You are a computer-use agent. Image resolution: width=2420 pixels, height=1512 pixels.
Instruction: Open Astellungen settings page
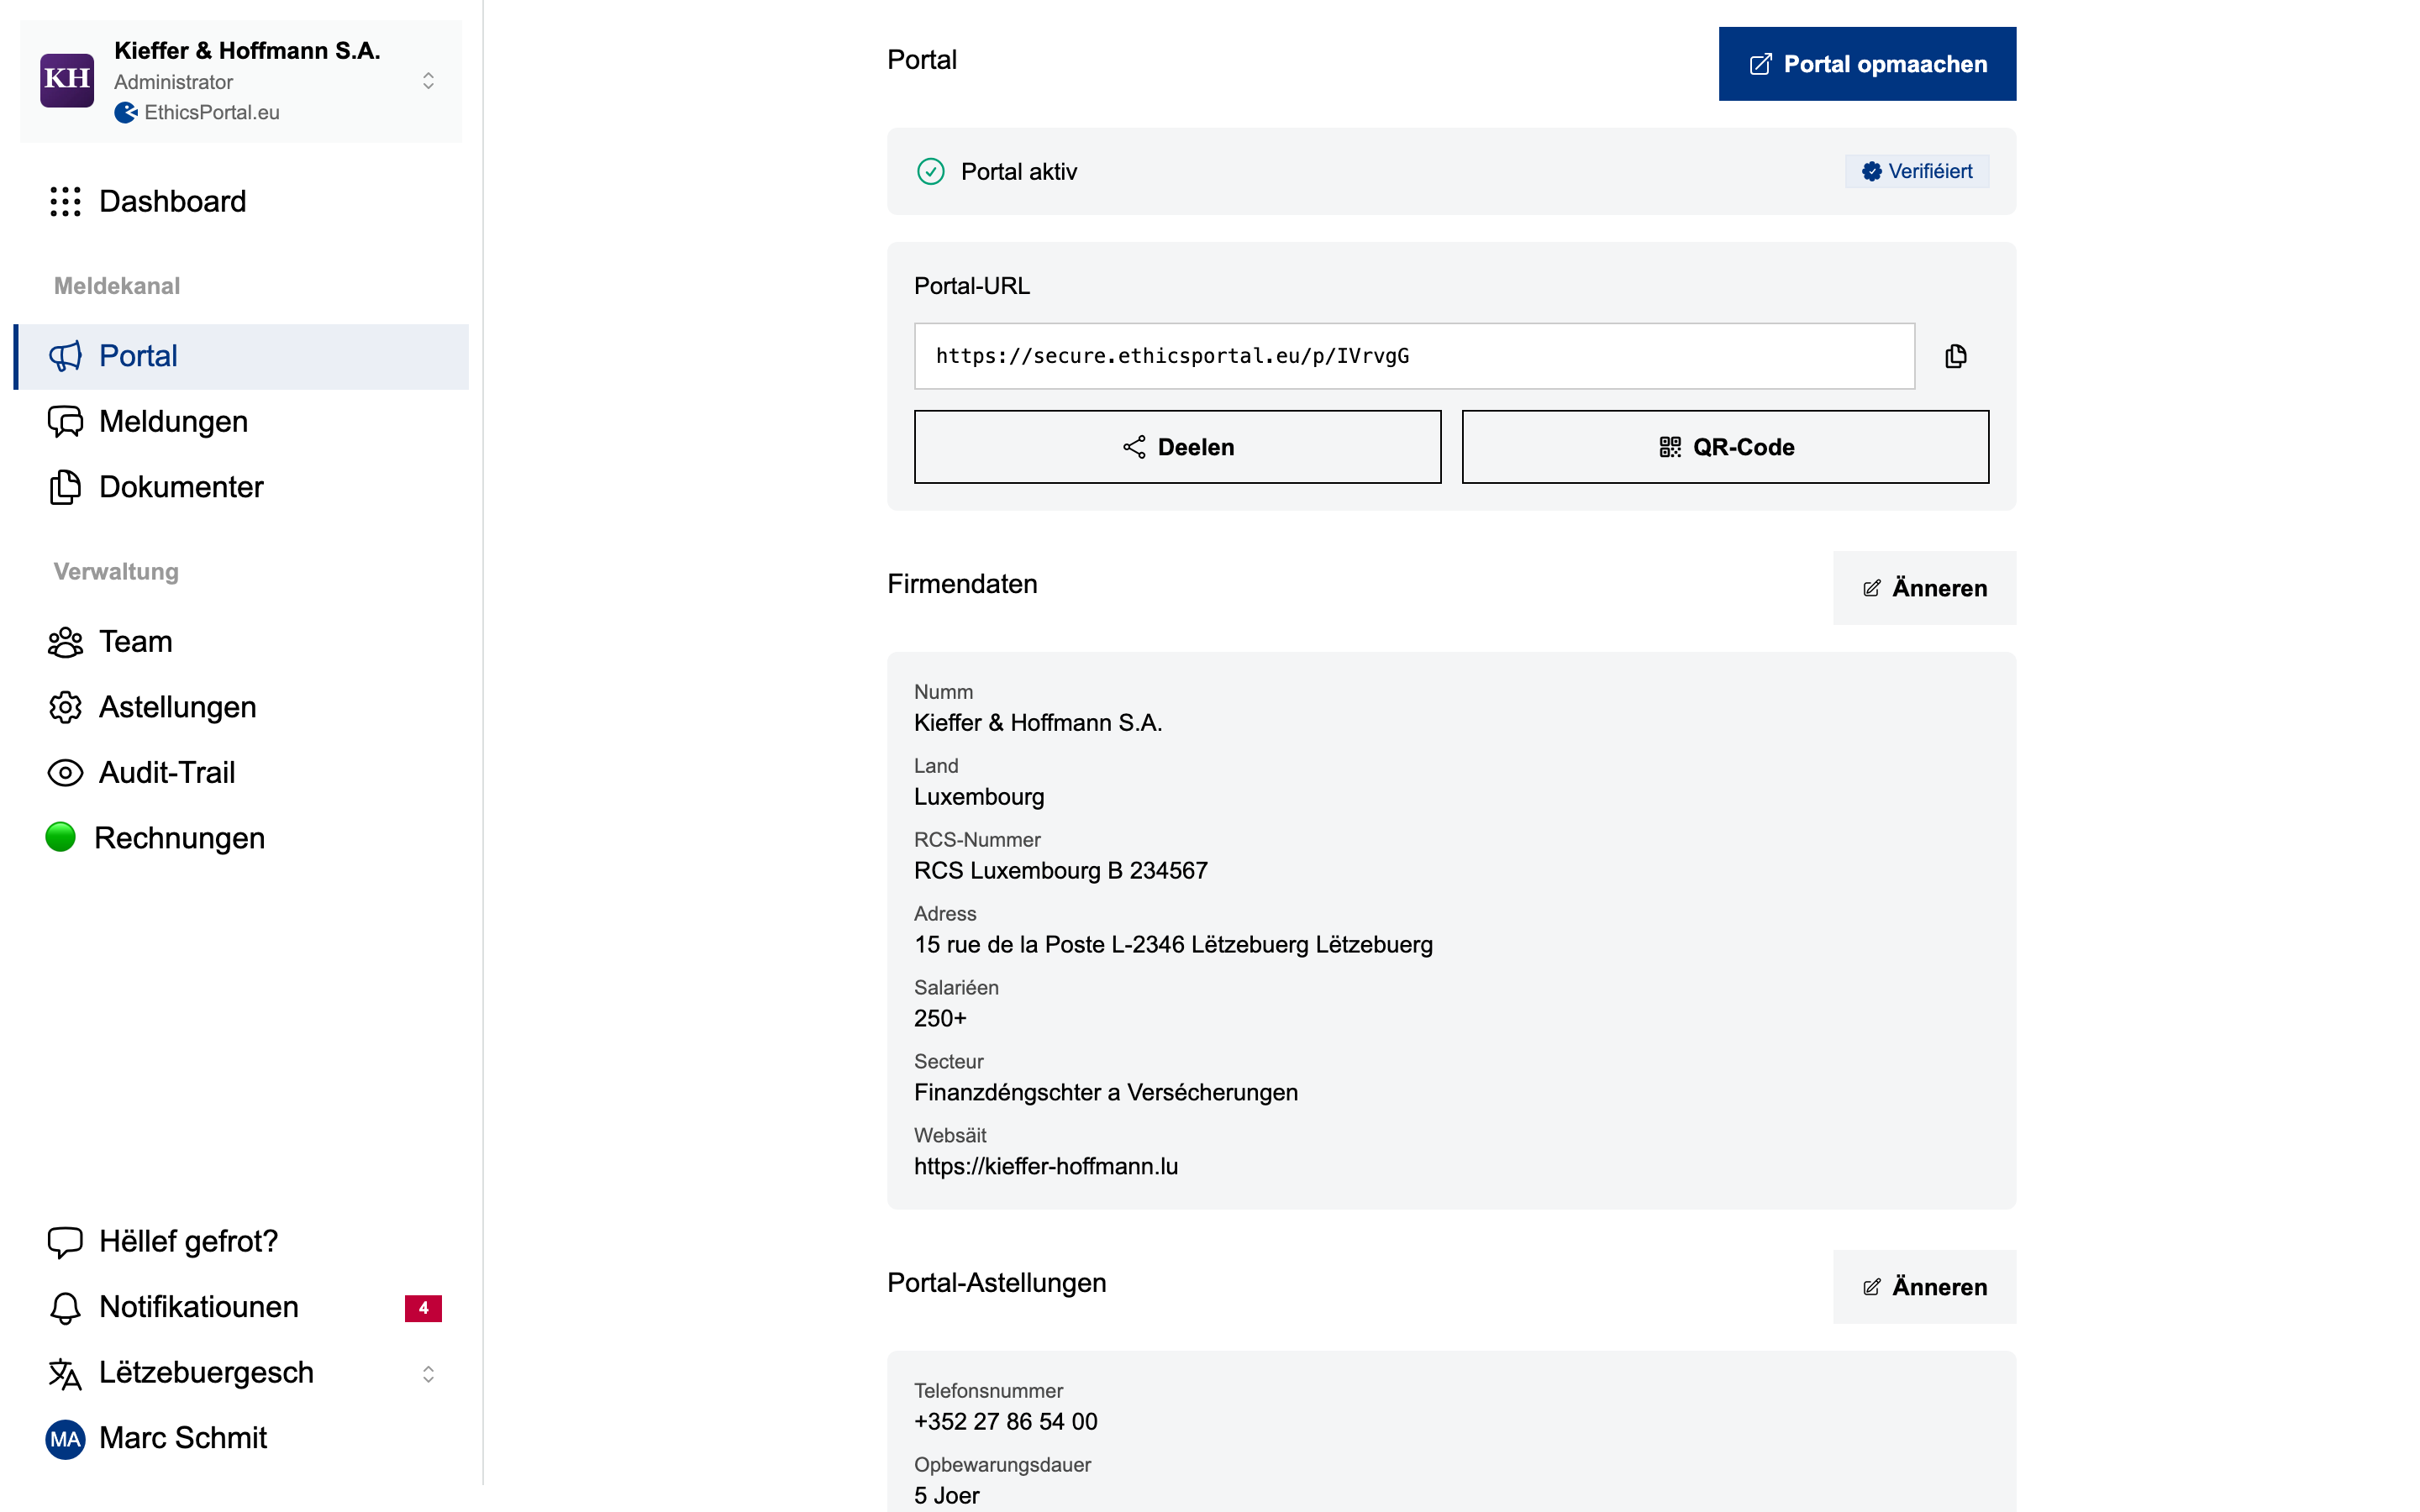(241, 707)
